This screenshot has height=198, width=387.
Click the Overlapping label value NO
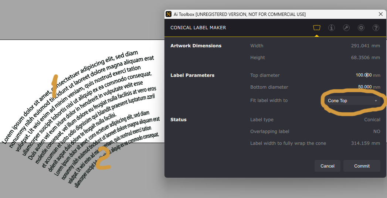pyautogui.click(x=377, y=132)
